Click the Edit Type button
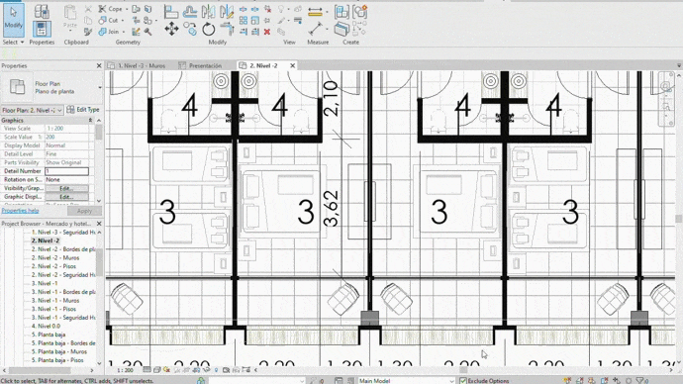The image size is (683, 384). click(83, 110)
